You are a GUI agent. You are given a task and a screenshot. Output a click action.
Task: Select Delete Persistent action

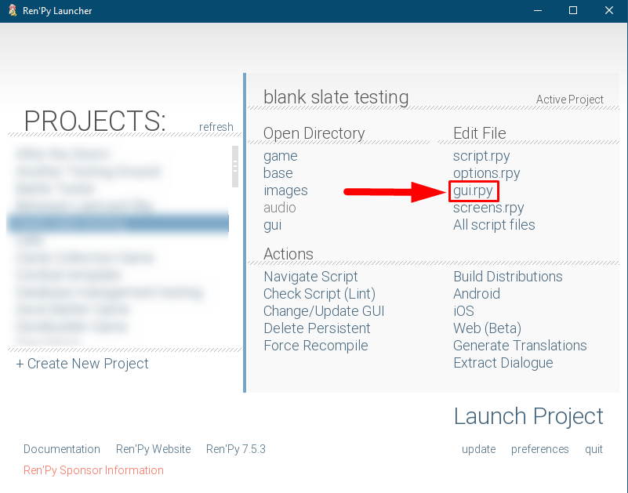coord(317,328)
